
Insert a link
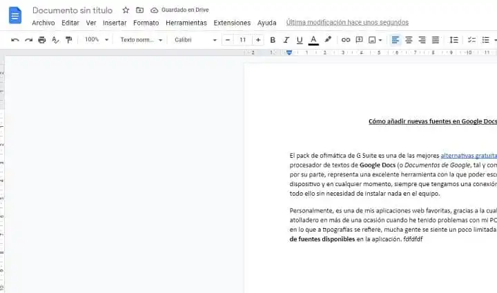(346, 40)
